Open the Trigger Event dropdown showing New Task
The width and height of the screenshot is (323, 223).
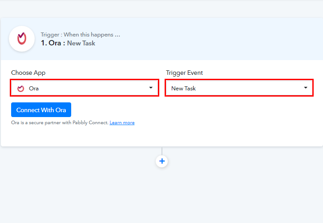click(239, 88)
